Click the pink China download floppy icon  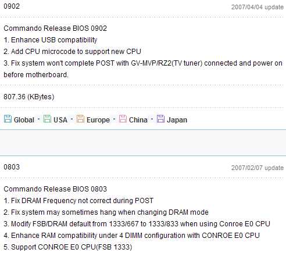(123, 119)
